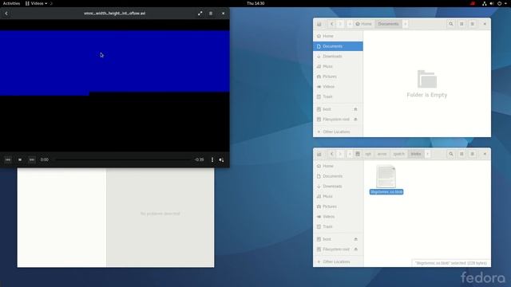Click the stop/pause playback button in Videos

tap(20, 159)
